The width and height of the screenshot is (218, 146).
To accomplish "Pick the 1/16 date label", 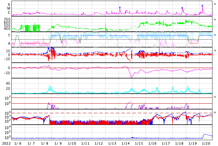I will coord(152,143).
